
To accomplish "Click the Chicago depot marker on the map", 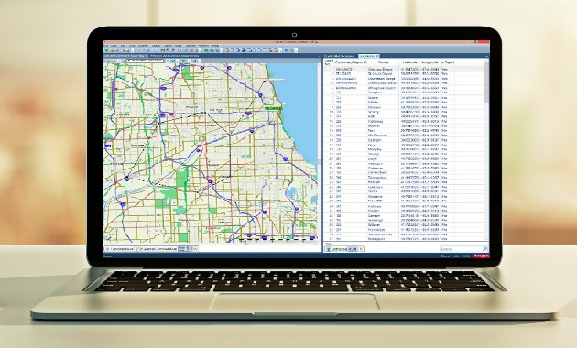I will pos(273,108).
